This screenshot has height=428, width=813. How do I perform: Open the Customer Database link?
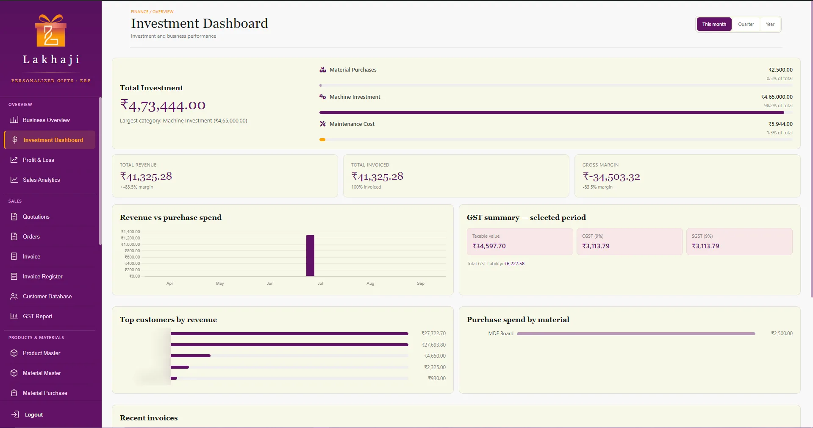coord(50,296)
